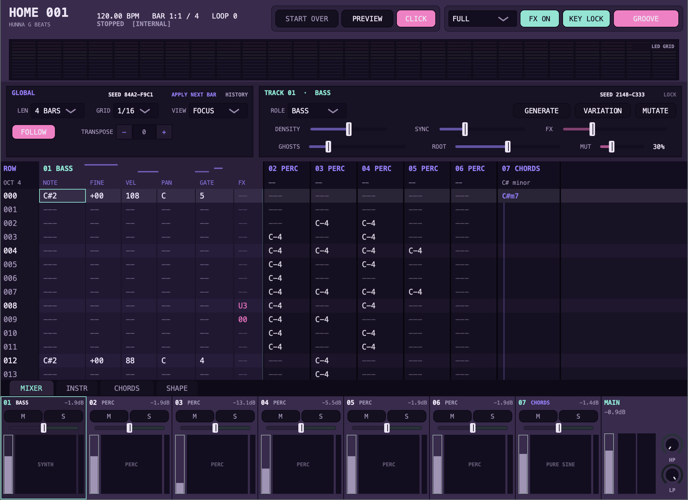Solo track 04 PERC in mixer
Image resolution: width=688 pixels, height=500 pixels.
tap(321, 416)
